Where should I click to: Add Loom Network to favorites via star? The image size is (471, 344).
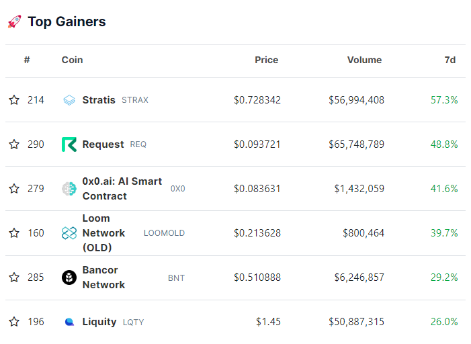coord(14,233)
